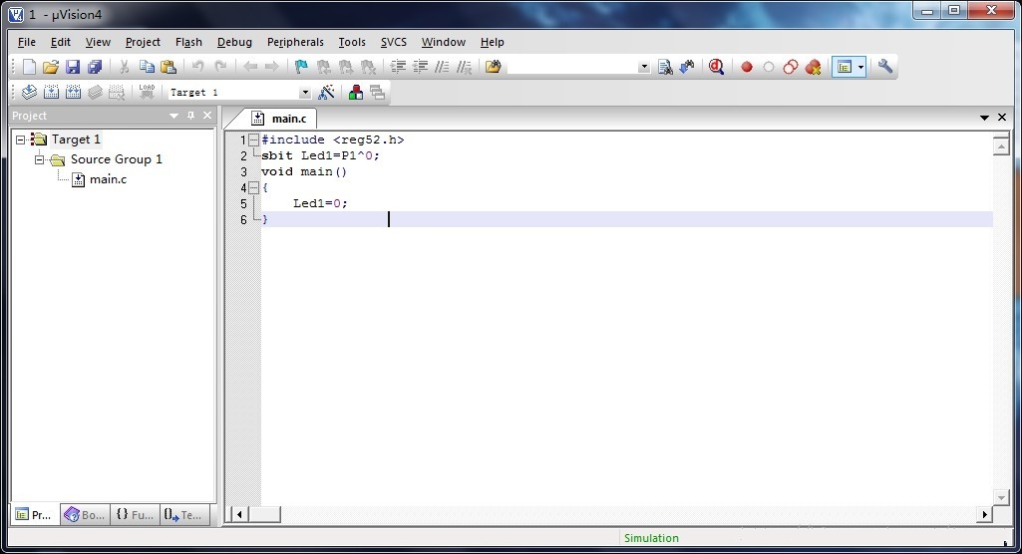The image size is (1022, 554).
Task: Click the Build target icon
Action: coord(51,93)
